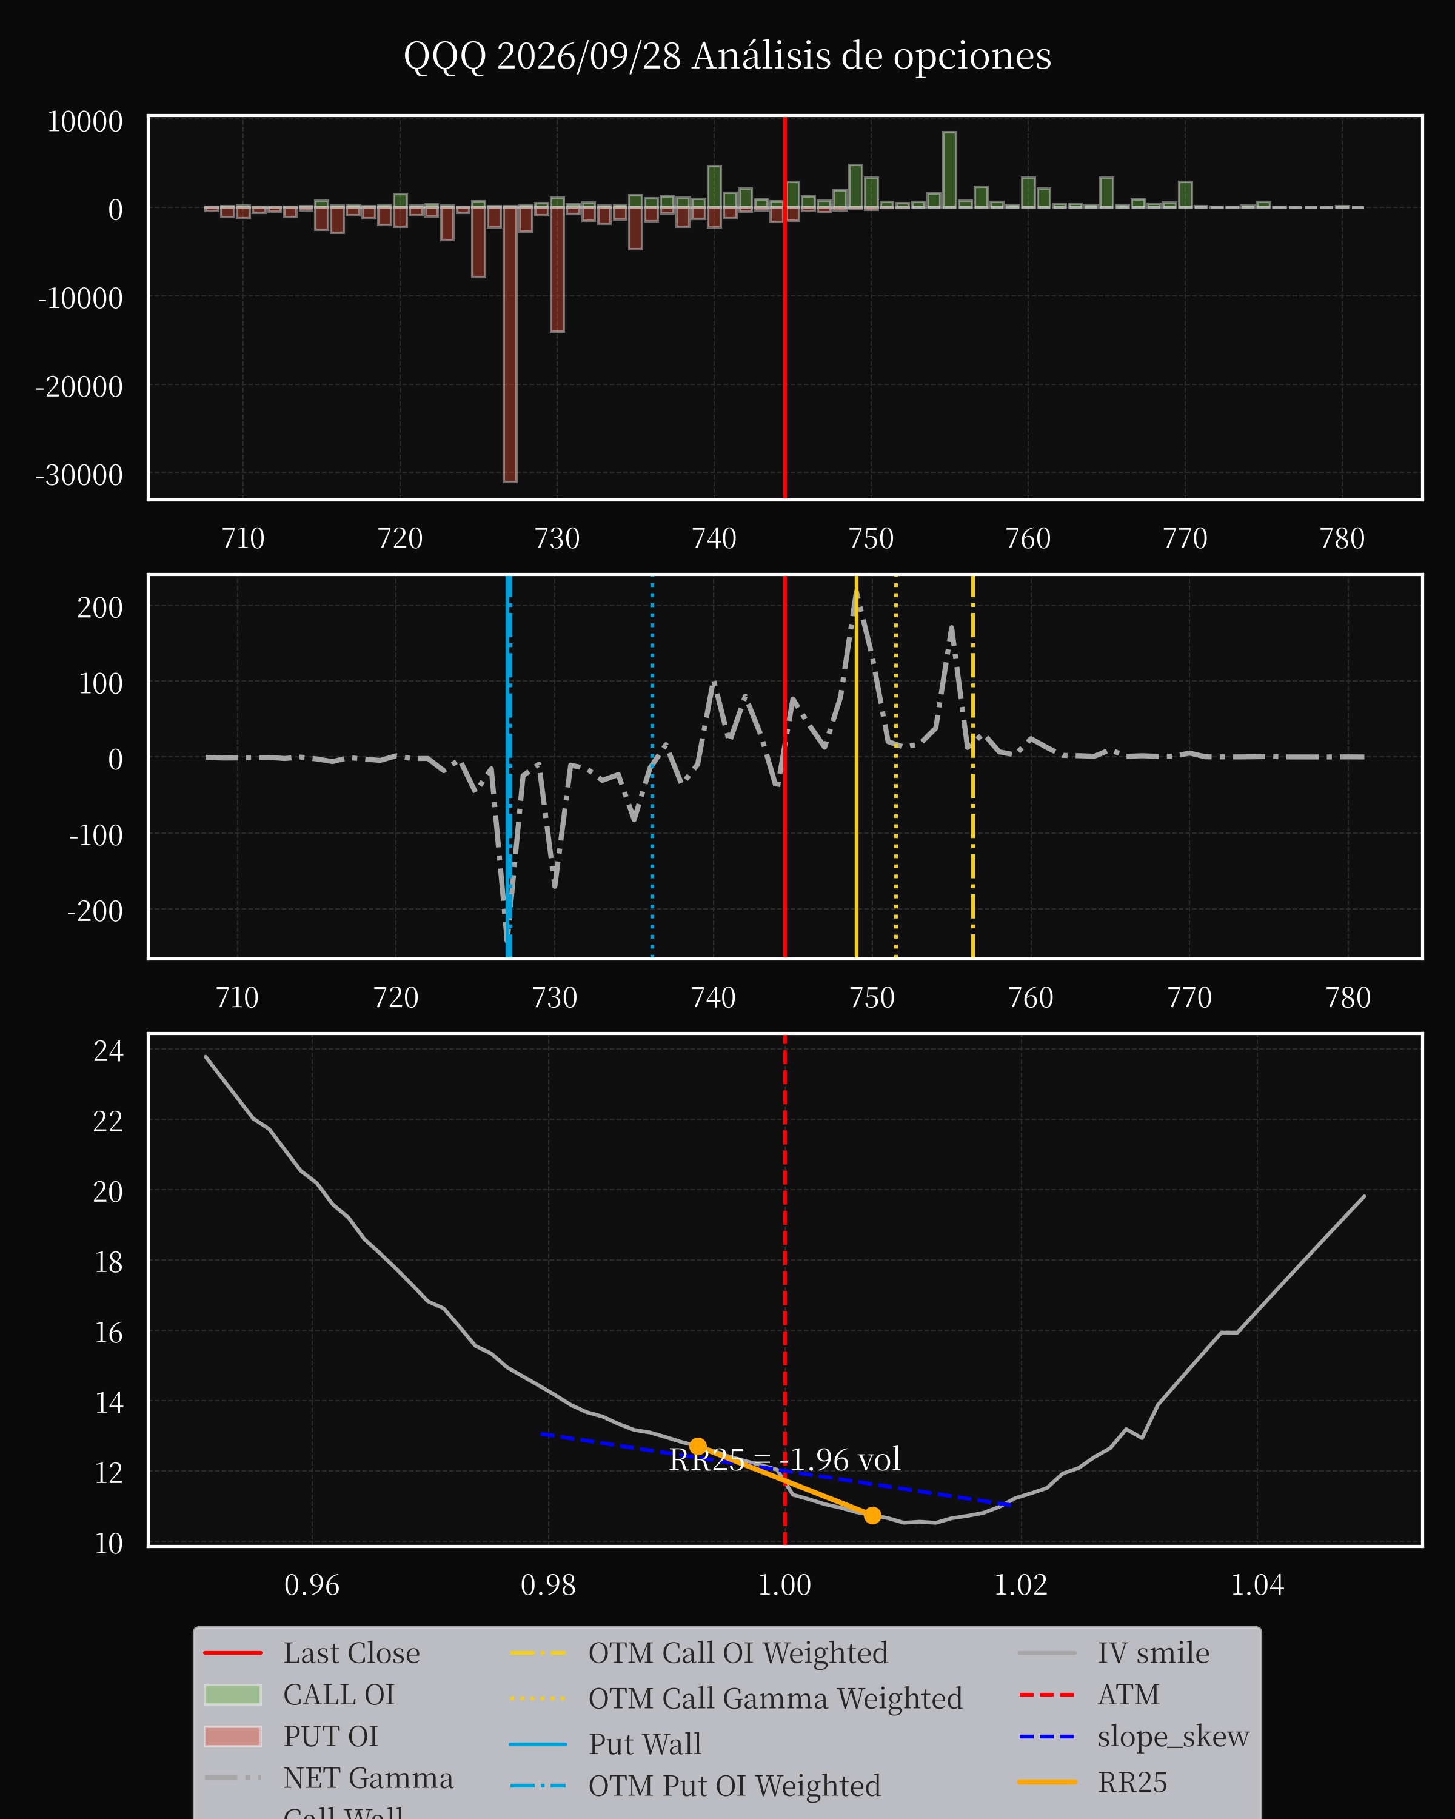This screenshot has width=1455, height=1819.
Task: Click the solid yellow vertical line in gamma chart
Action: (856, 767)
